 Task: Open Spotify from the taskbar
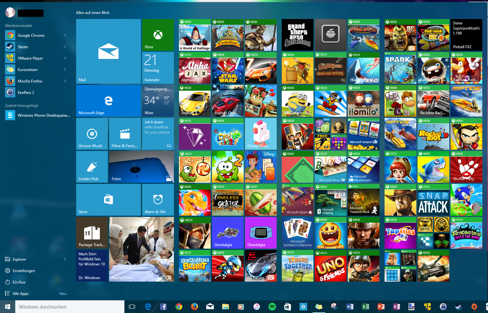pyautogui.click(x=272, y=307)
